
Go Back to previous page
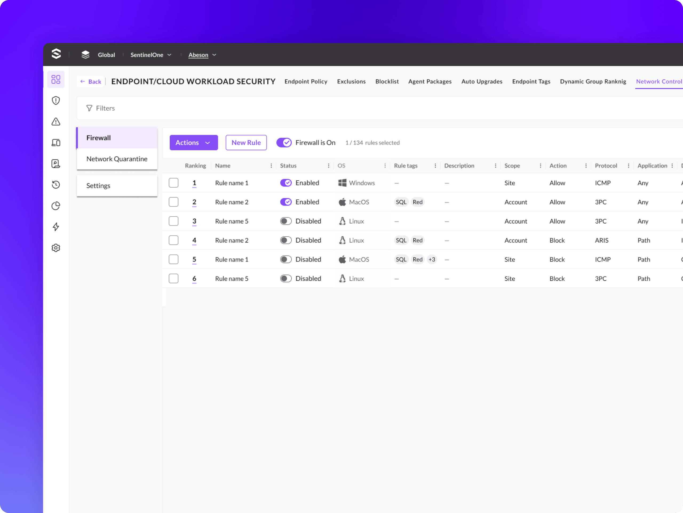pos(91,81)
